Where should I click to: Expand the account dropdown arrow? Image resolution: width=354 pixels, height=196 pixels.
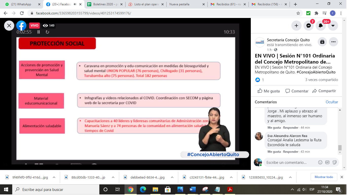click(333, 26)
